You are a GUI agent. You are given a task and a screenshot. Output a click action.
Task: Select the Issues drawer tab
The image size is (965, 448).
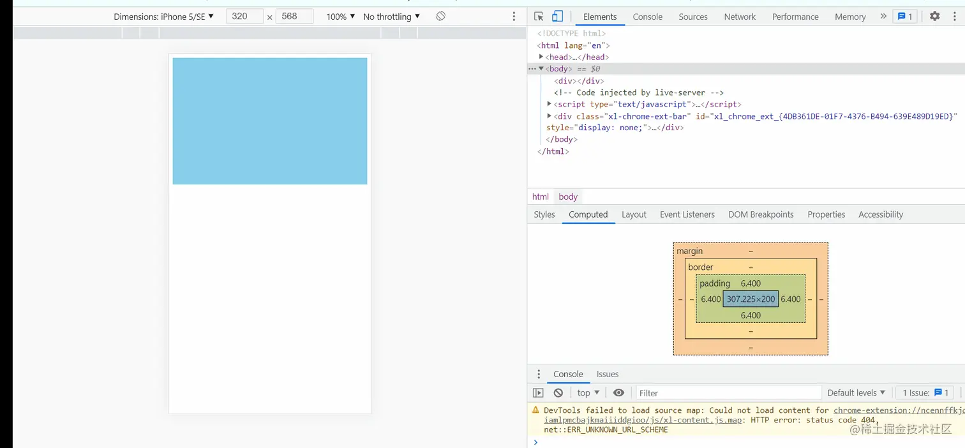[x=608, y=374]
